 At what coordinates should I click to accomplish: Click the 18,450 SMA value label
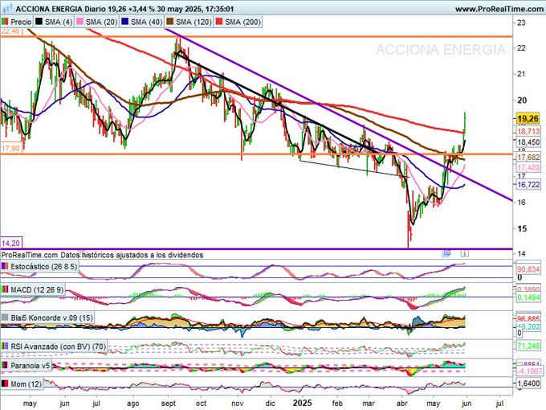coord(528,142)
